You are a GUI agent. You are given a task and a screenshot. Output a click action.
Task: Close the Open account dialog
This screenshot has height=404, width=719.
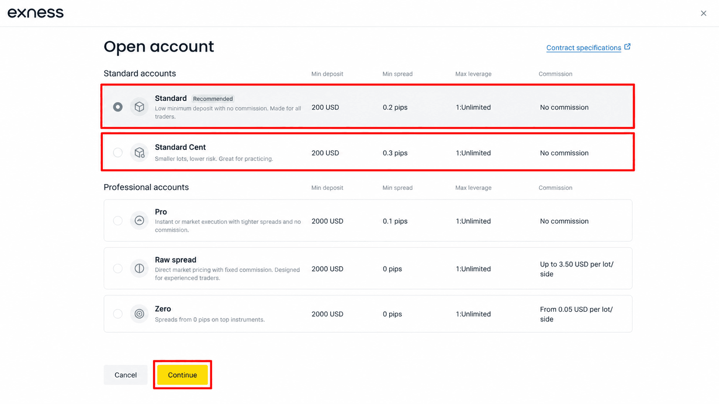click(704, 13)
